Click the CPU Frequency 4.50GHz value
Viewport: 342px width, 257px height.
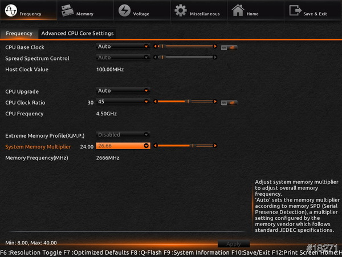click(107, 114)
